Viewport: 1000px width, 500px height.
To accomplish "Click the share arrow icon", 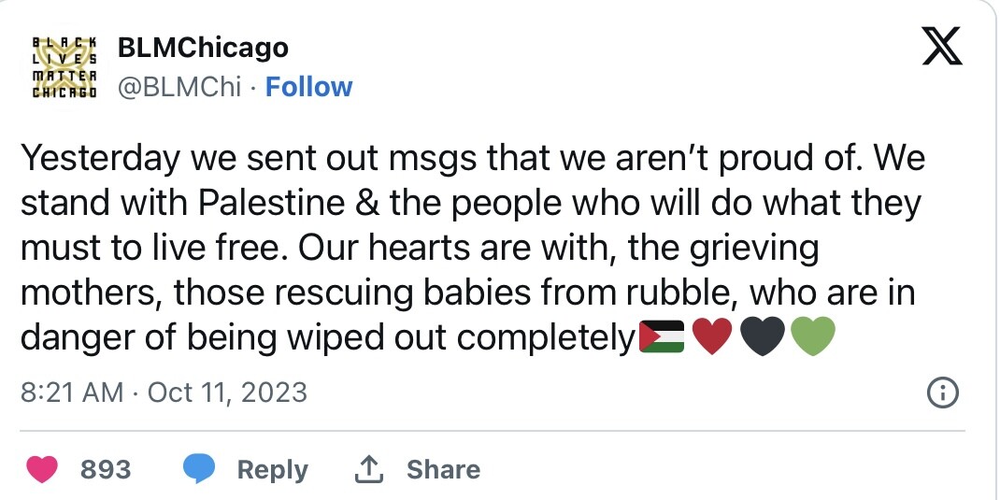I will coord(369,468).
